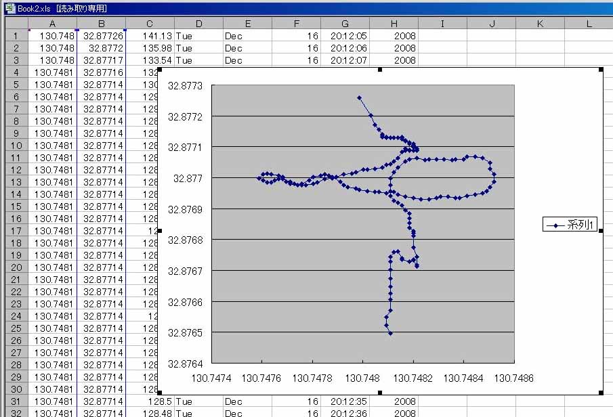Viewport: 613px width, 417px height.
Task: Select column L header
Action: (589, 24)
